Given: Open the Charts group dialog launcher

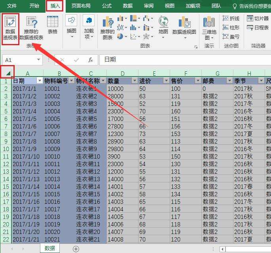Looking at the screenshot, I should pyautogui.click(x=196, y=47).
